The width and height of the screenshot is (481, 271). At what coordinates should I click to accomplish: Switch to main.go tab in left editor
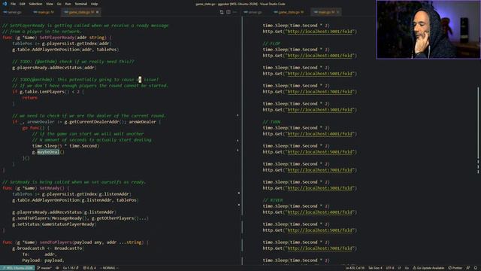(44, 12)
